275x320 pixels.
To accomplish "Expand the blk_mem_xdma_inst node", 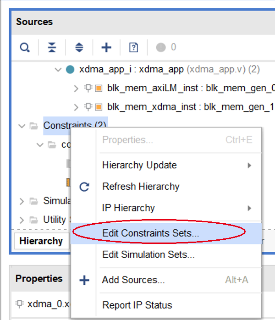I will (x=76, y=107).
